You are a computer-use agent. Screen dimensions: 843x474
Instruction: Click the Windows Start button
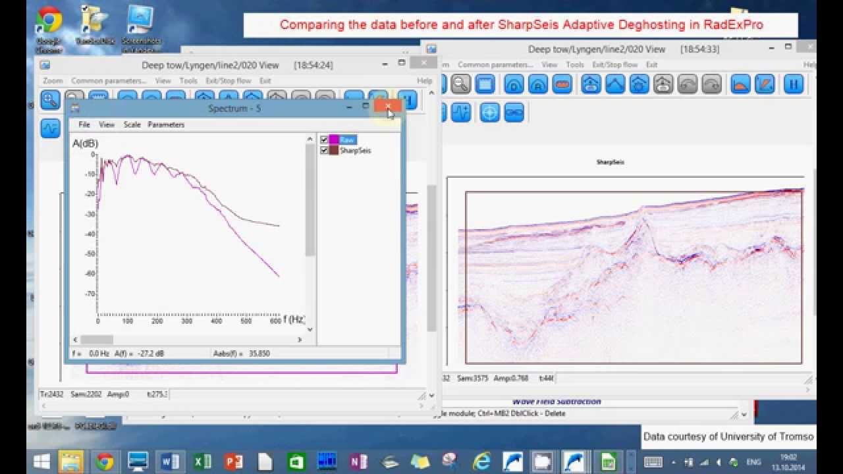pos(41,461)
